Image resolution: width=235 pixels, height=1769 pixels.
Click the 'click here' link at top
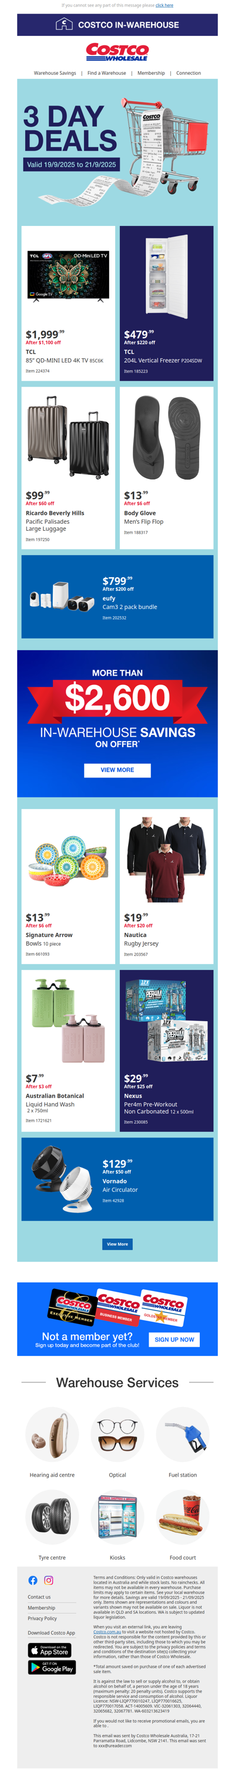[x=164, y=5]
